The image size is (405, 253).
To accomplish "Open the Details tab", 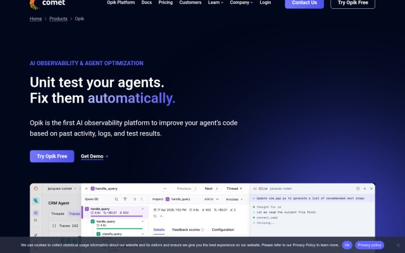I will tap(159, 230).
